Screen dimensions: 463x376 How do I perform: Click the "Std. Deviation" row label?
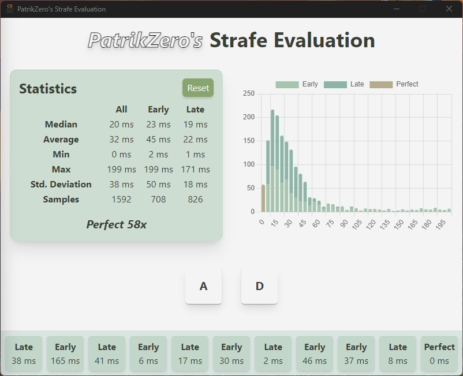click(x=61, y=185)
